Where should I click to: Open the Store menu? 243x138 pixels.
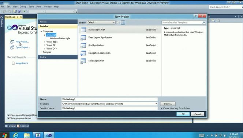tap(39, 7)
